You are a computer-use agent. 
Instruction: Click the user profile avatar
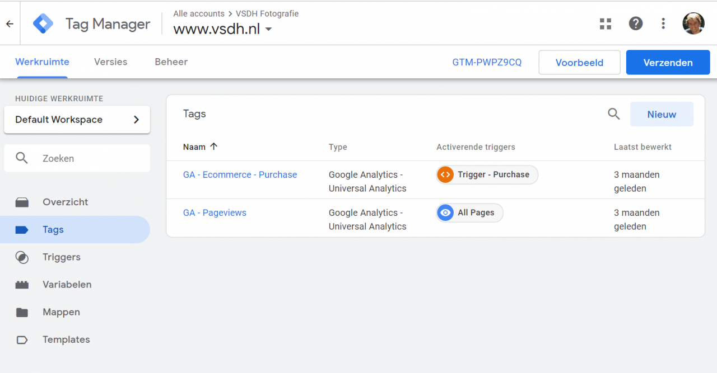(693, 23)
